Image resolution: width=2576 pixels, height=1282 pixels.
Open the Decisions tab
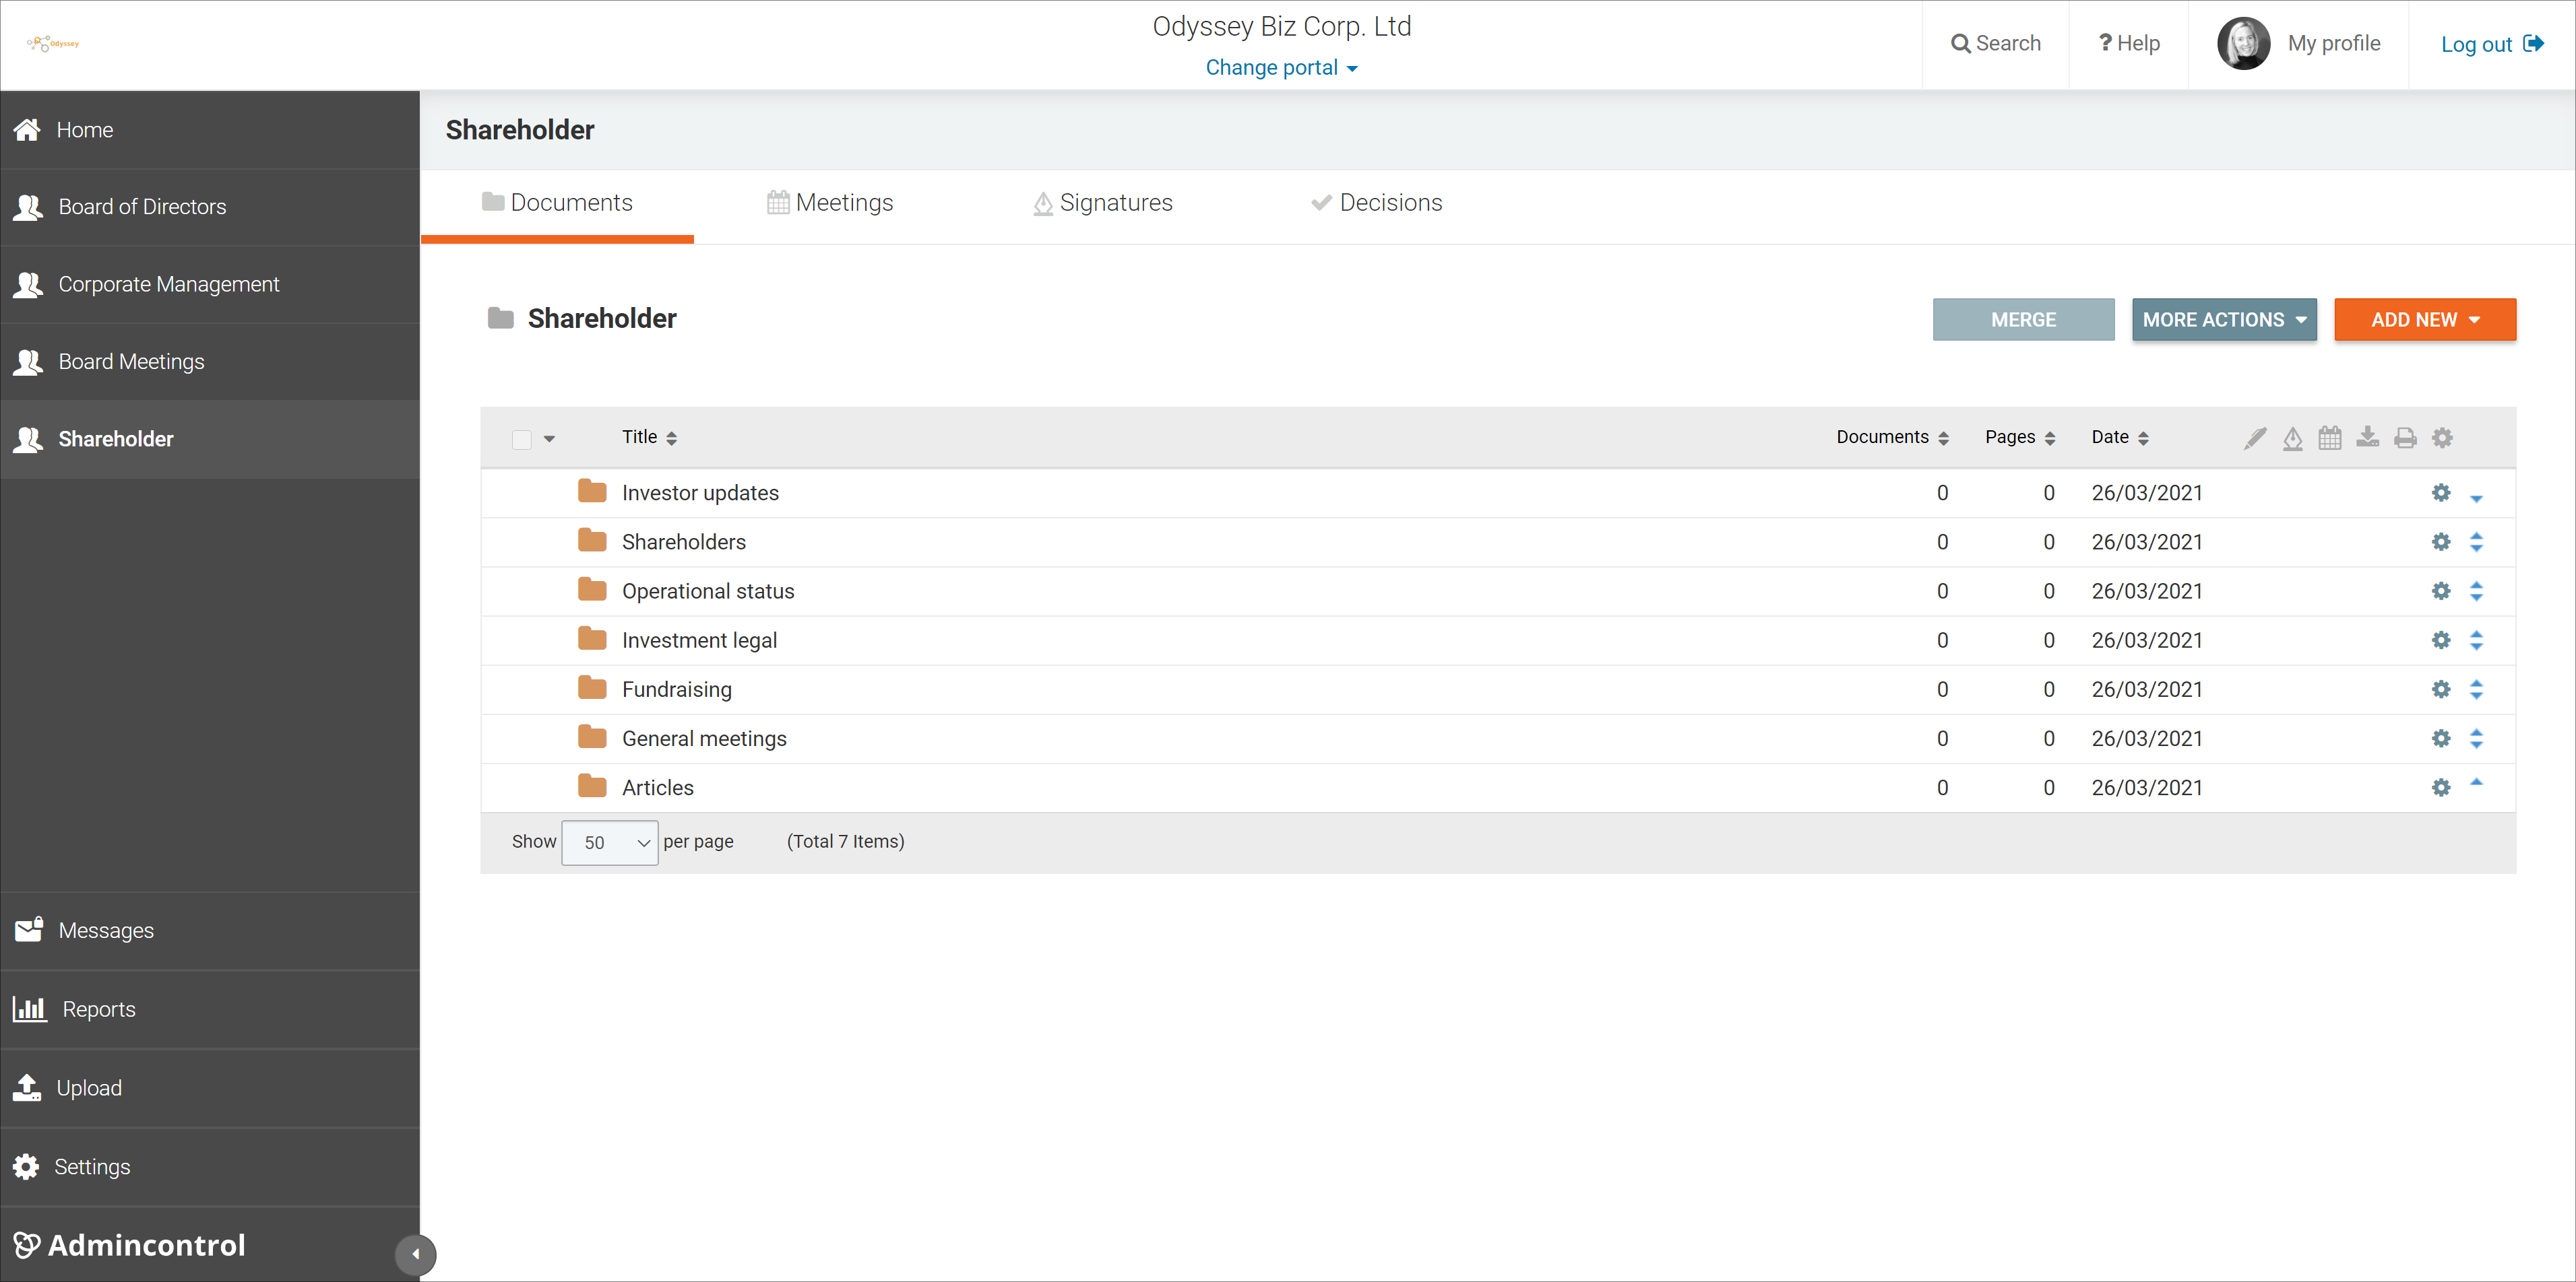tap(1390, 202)
